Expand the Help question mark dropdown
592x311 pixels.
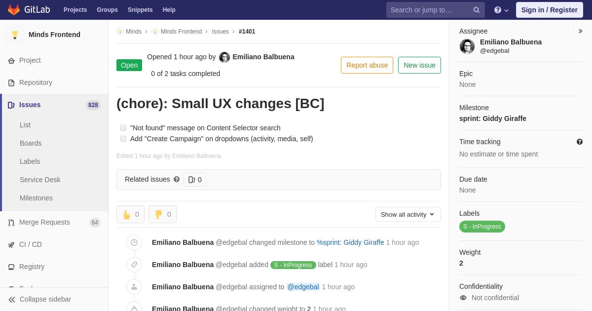click(x=501, y=10)
